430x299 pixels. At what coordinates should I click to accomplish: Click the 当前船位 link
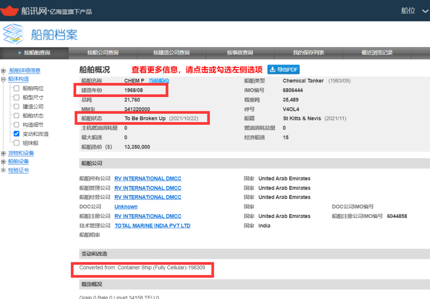159,81
